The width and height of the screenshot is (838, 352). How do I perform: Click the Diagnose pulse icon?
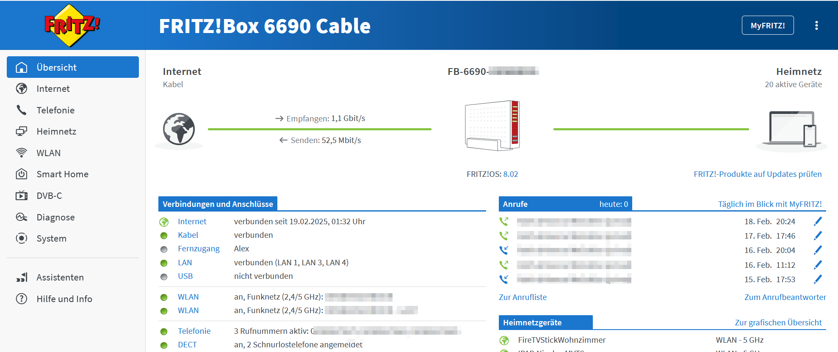(22, 217)
